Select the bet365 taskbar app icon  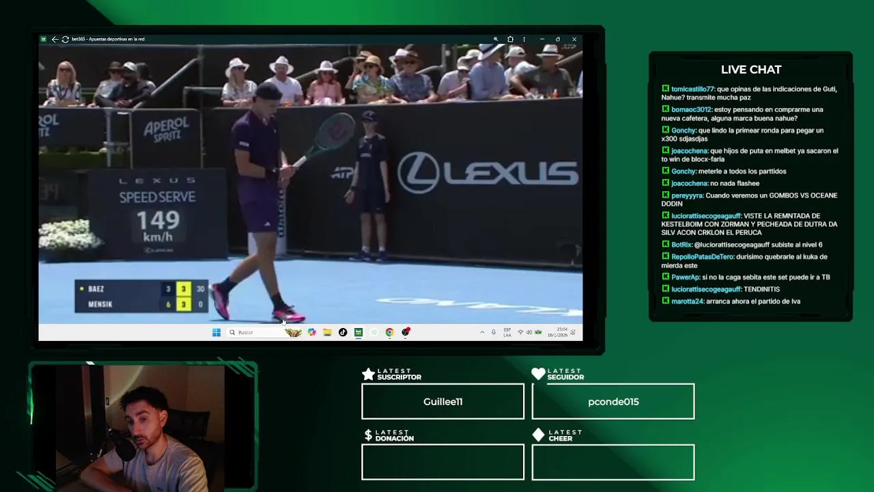point(358,332)
